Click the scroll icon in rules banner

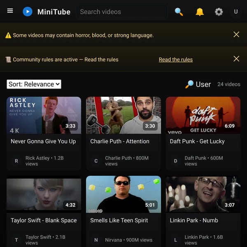click(x=8, y=60)
